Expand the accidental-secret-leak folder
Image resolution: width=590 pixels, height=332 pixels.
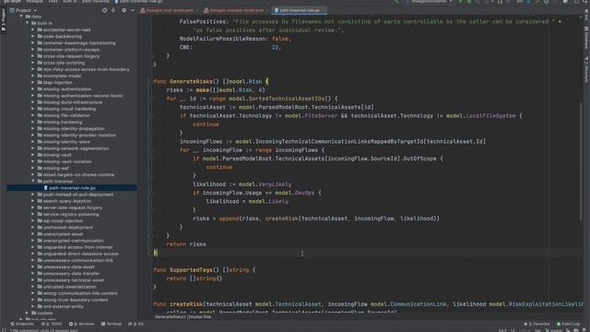[x=33, y=30]
